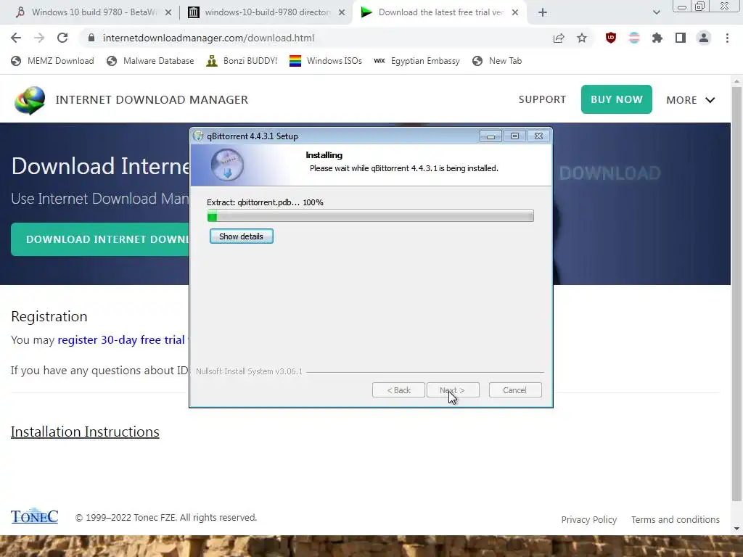Click the Internet Download Manager logo
743x557 pixels.
click(30, 100)
